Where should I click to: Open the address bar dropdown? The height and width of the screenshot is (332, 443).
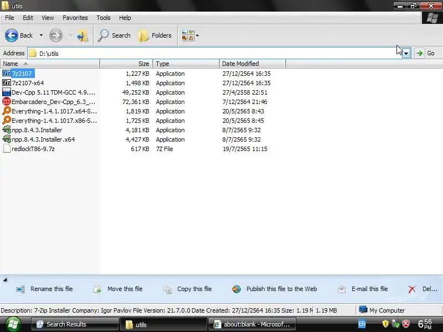click(406, 53)
